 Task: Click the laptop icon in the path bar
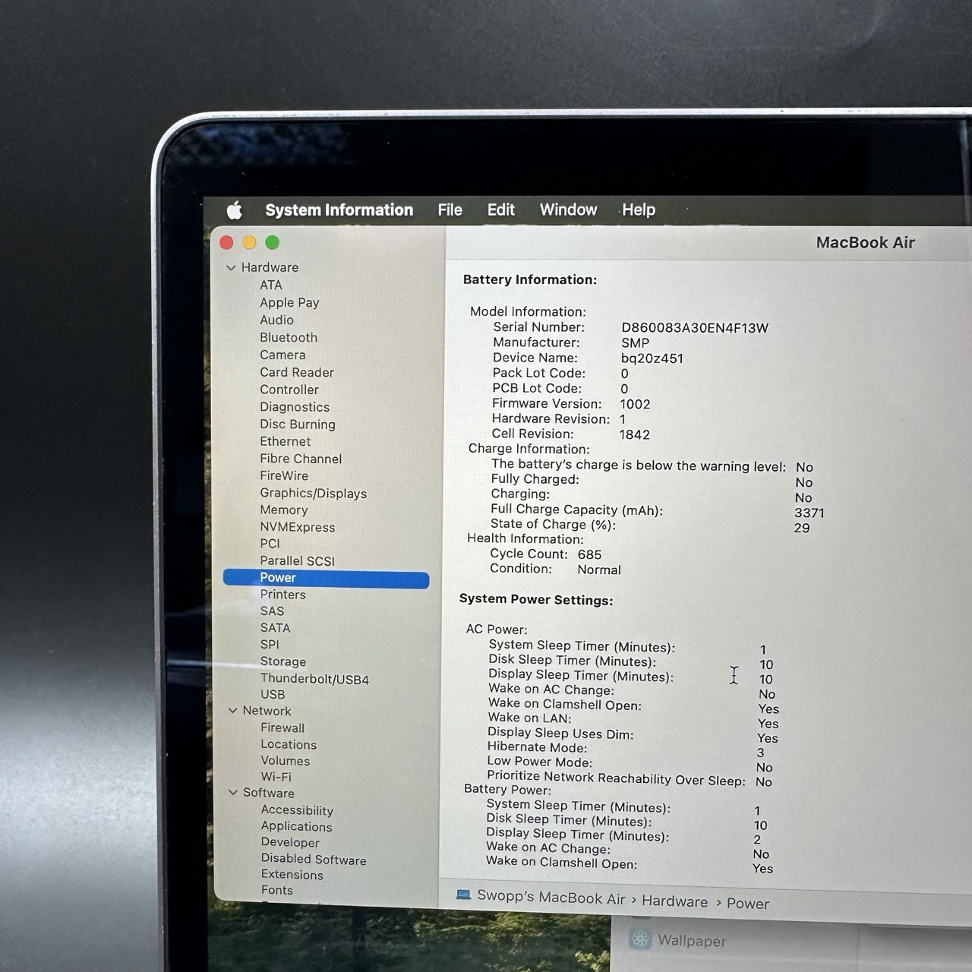pyautogui.click(x=463, y=895)
